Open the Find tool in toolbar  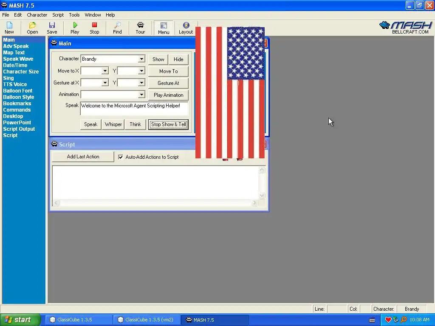tap(117, 28)
